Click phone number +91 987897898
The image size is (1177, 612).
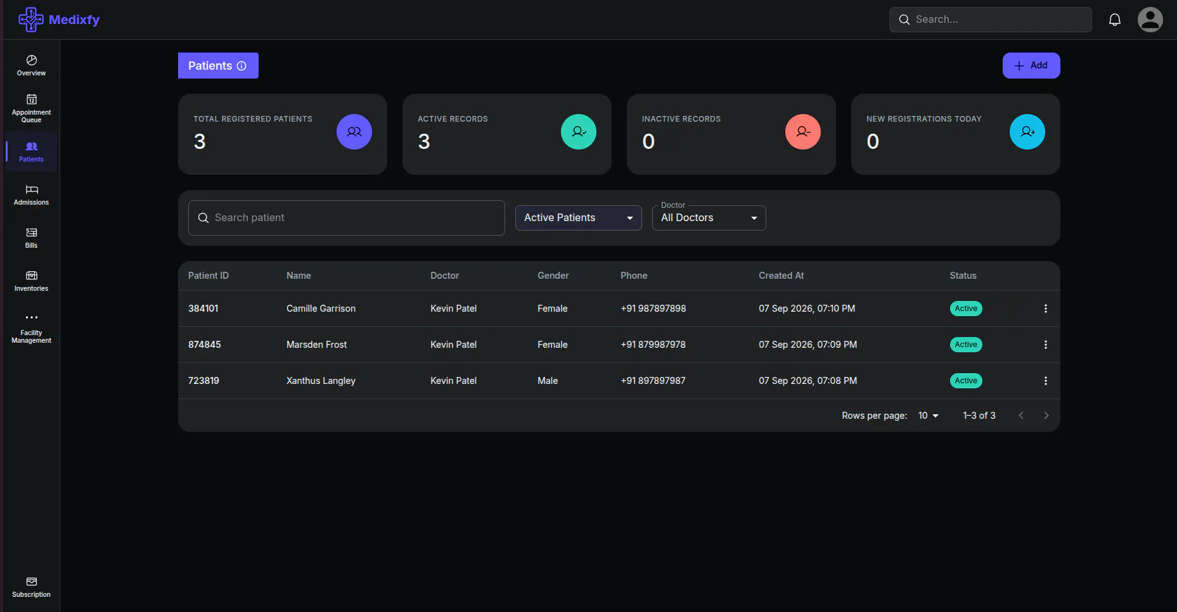point(653,309)
